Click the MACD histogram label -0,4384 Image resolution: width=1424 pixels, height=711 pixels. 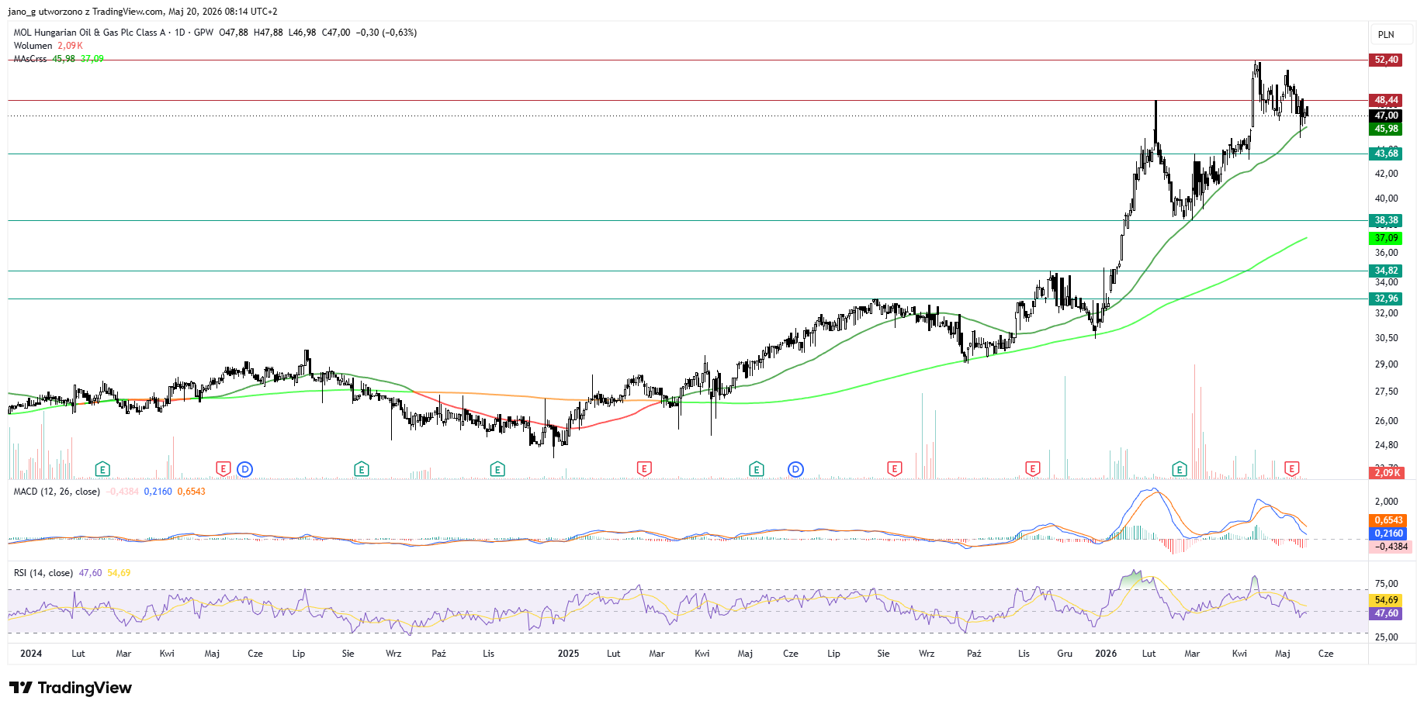[1391, 547]
